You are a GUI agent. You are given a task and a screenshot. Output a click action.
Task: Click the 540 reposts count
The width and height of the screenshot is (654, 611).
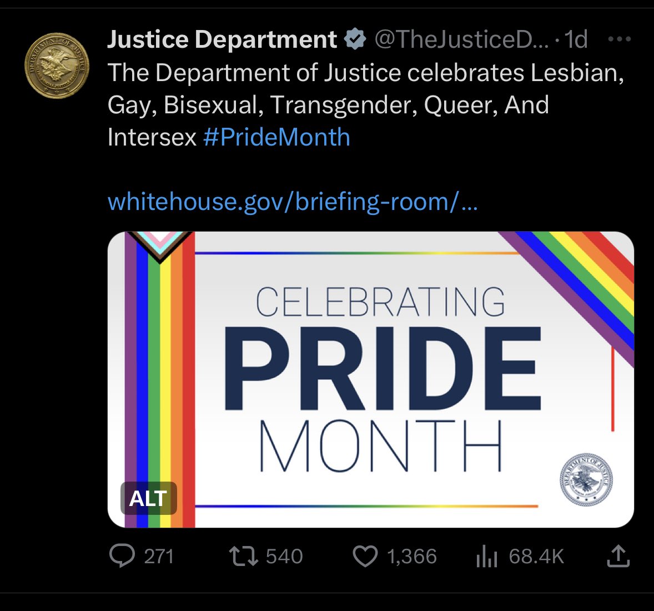tap(284, 556)
